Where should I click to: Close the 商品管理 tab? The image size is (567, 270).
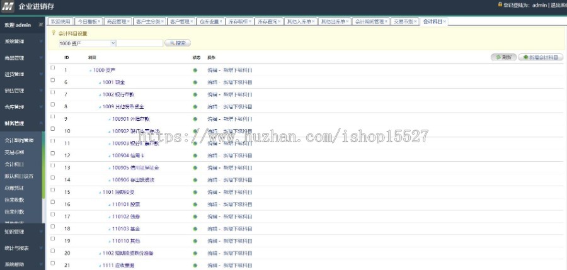[x=129, y=21]
